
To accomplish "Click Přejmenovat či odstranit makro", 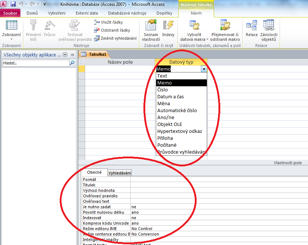I will pyautogui.click(x=225, y=30).
